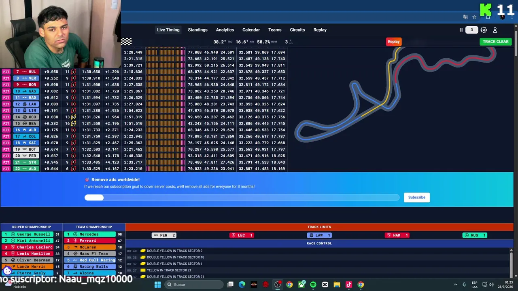518x291 pixels.
Task: Click the checkered flag icon
Action: (126, 42)
